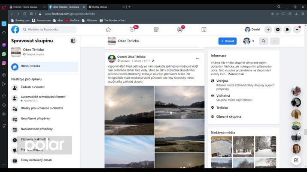Open post options three-dot menu
This screenshot has height=172, width=307.
(198, 59)
